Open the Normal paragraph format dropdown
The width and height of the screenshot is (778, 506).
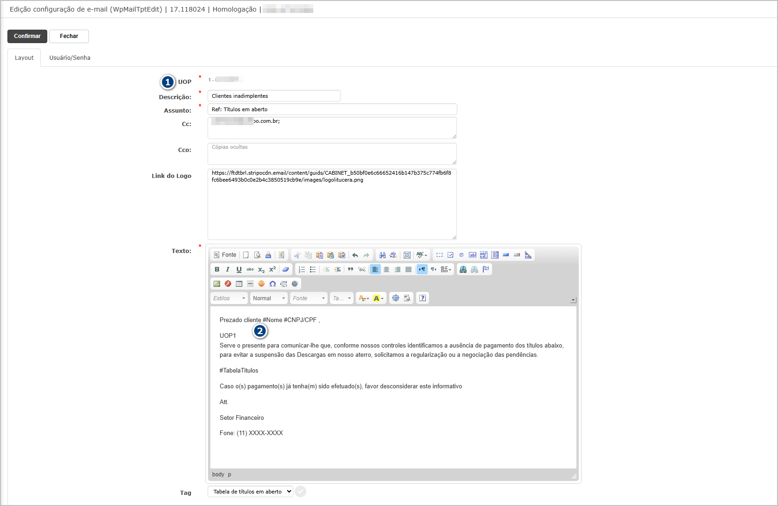point(269,298)
